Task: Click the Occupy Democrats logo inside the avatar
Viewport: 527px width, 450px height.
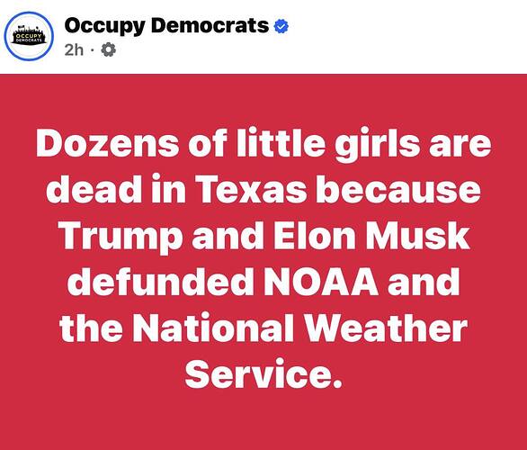Action: click(x=29, y=36)
